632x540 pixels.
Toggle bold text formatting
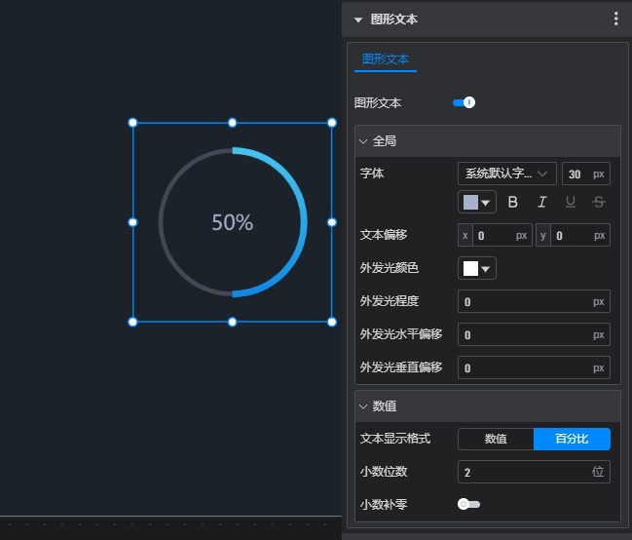(512, 202)
